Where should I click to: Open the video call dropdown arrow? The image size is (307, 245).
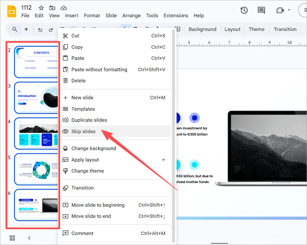point(290,10)
